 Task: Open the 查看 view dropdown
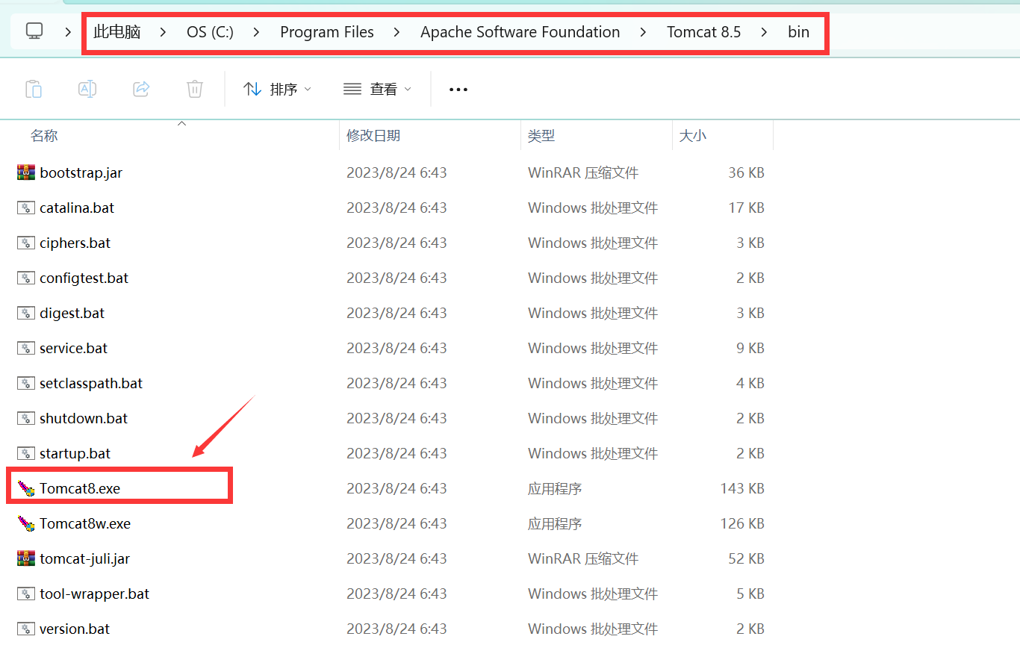click(377, 90)
